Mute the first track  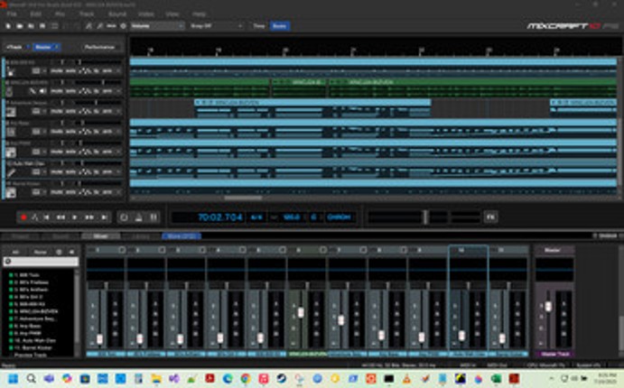[56, 69]
